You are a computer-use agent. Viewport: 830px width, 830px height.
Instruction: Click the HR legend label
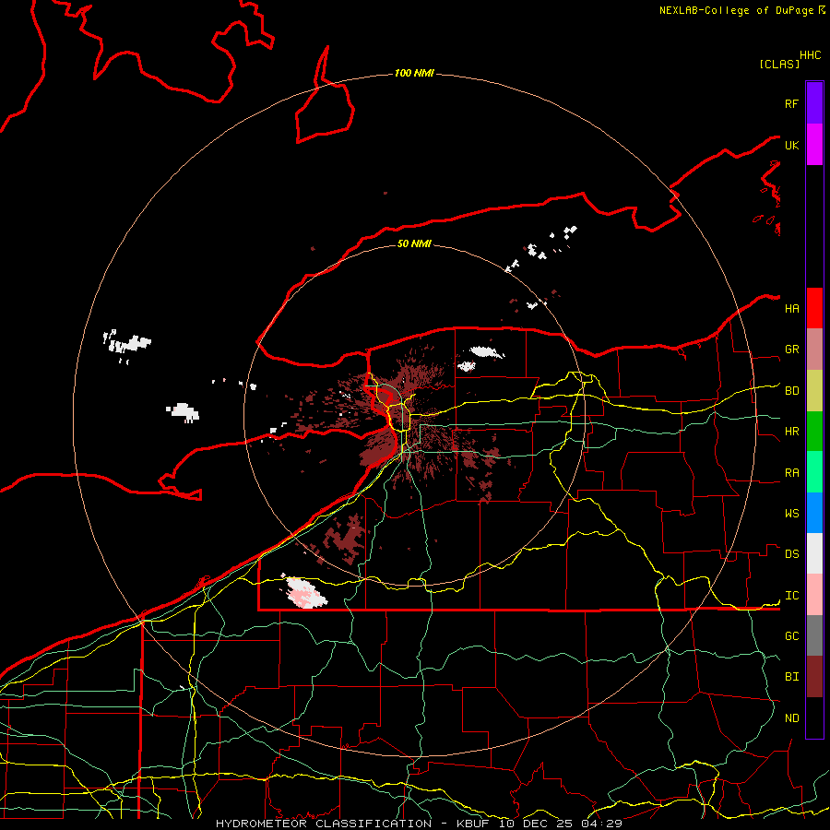tap(791, 432)
